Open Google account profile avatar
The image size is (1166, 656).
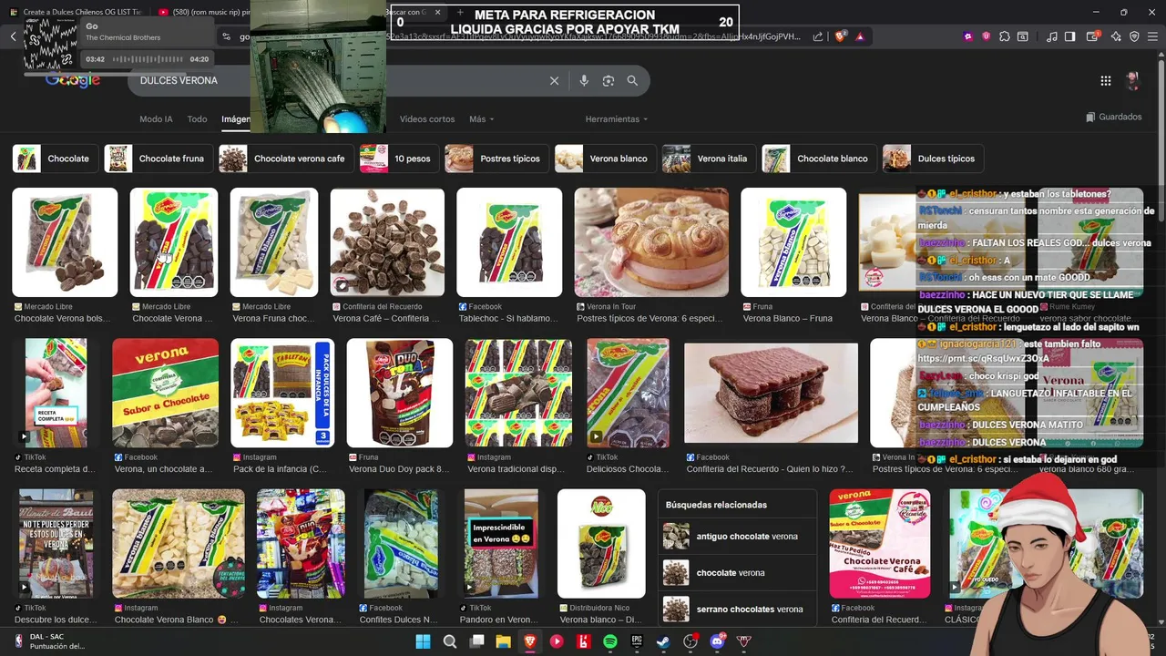pos(1132,81)
